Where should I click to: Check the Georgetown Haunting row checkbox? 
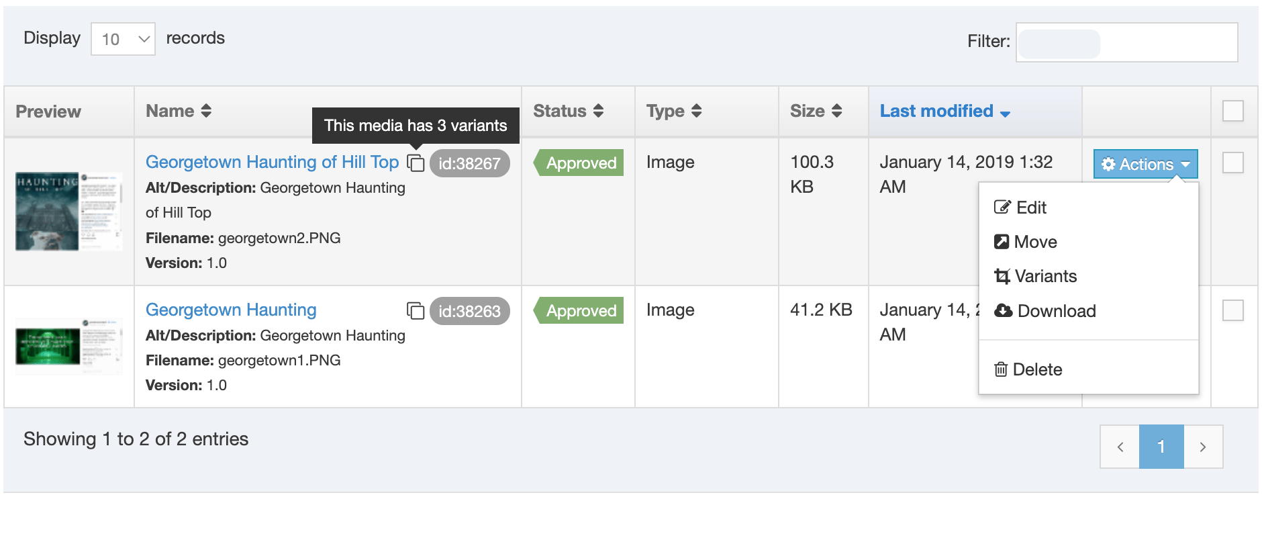click(1232, 310)
